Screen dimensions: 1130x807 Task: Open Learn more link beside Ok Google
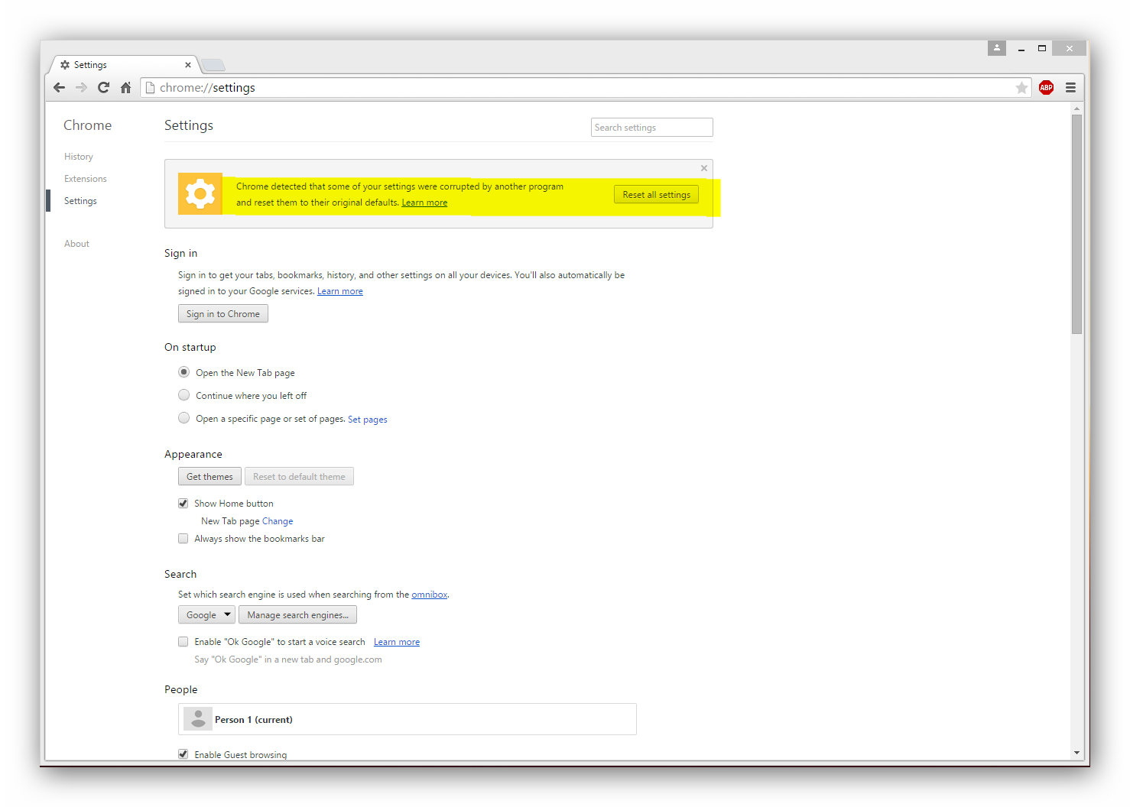397,642
